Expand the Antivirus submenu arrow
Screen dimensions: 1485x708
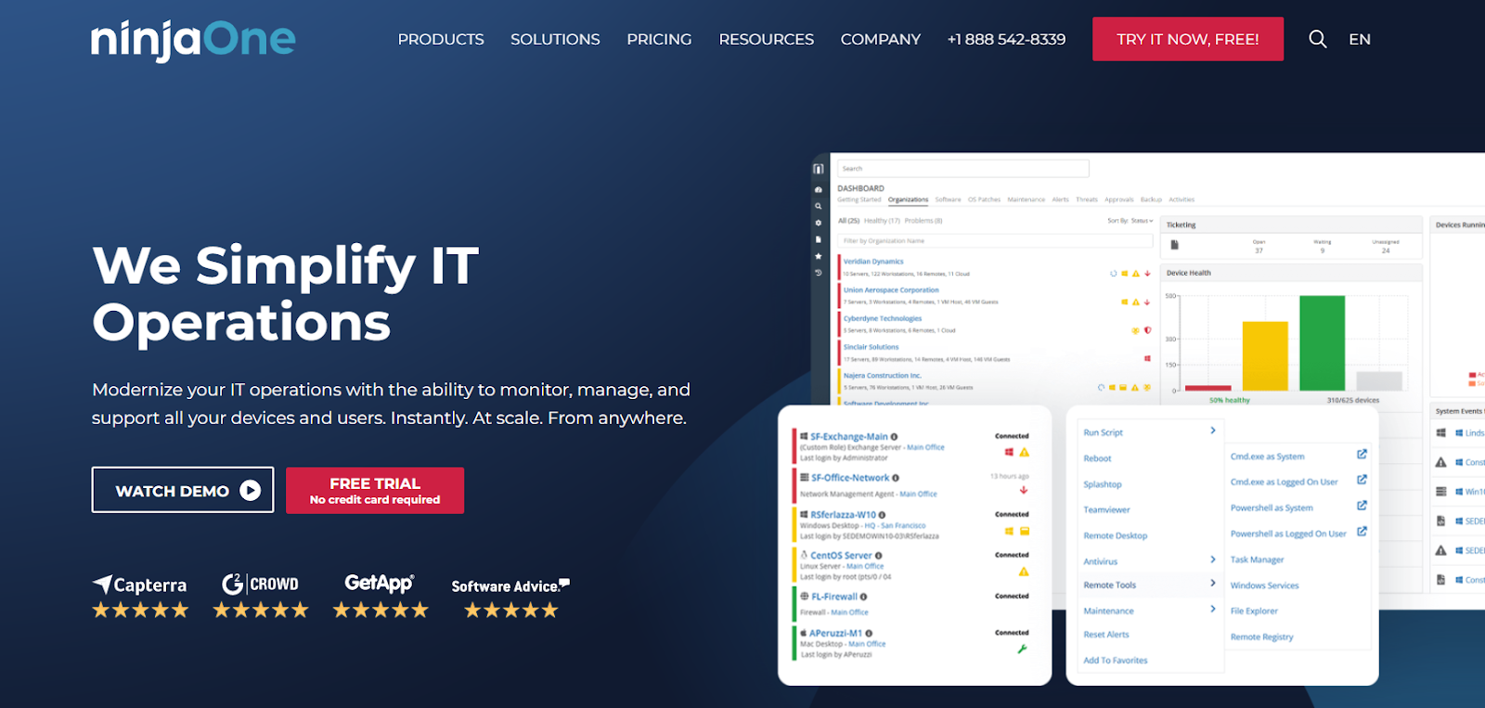pos(1213,560)
